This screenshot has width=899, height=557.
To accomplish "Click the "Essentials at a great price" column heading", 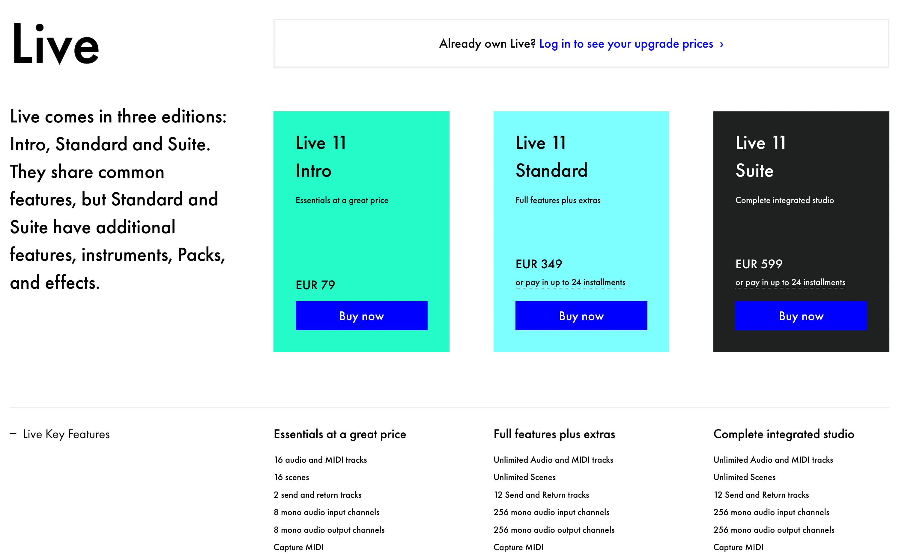I will pyautogui.click(x=339, y=434).
